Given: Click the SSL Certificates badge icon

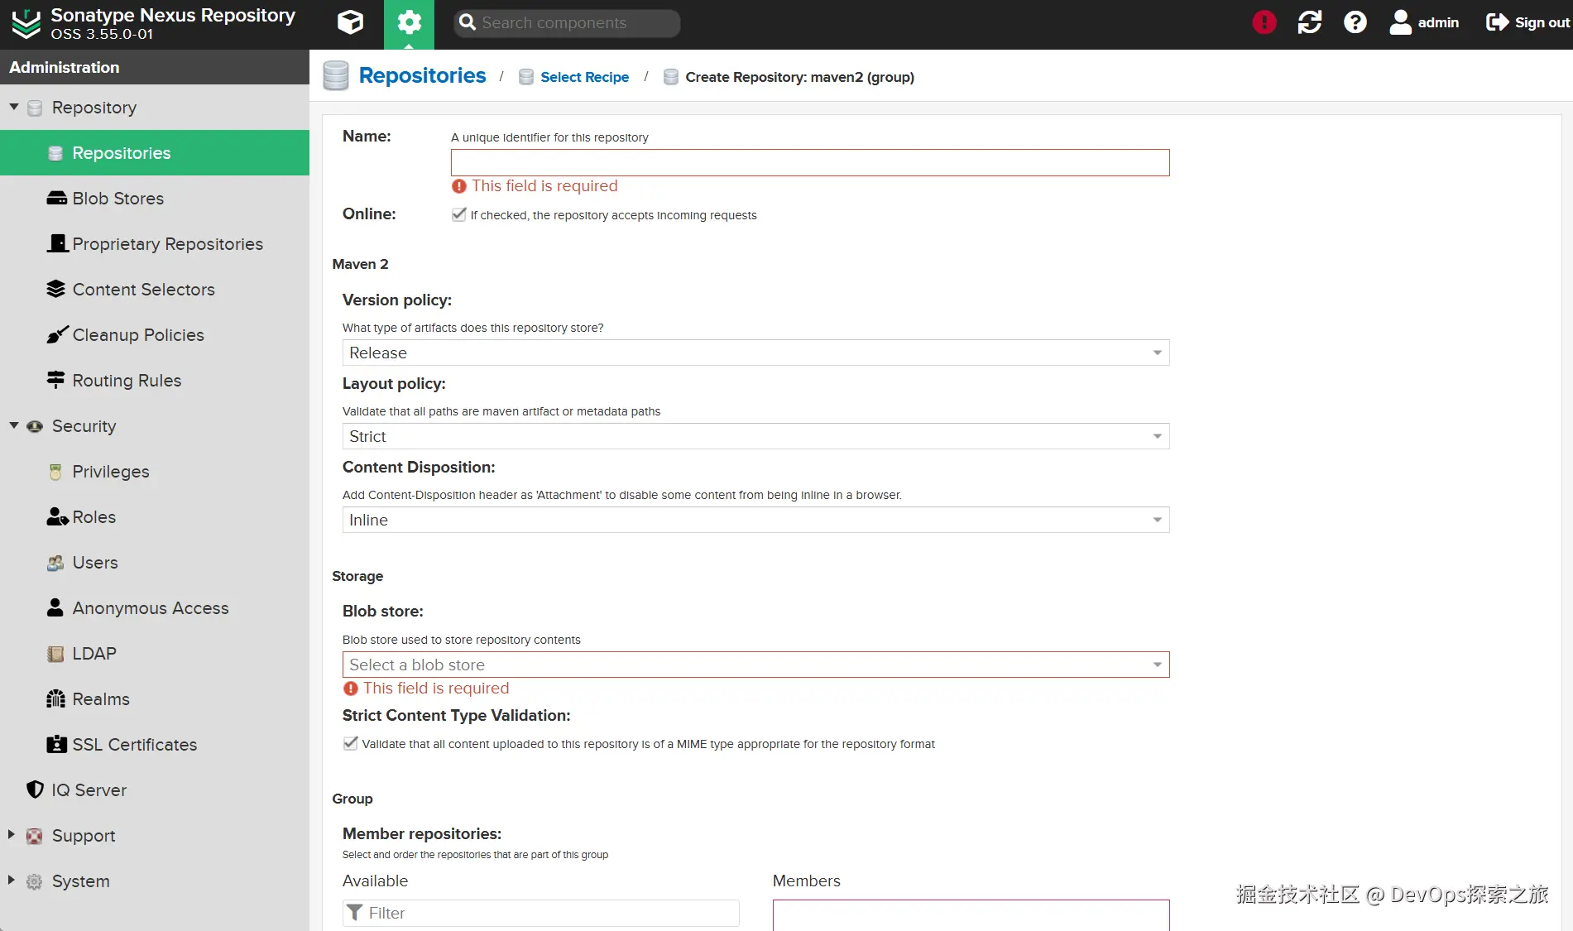Looking at the screenshot, I should point(56,744).
